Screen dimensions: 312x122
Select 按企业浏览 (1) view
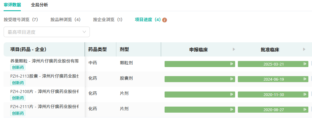pos(108,20)
